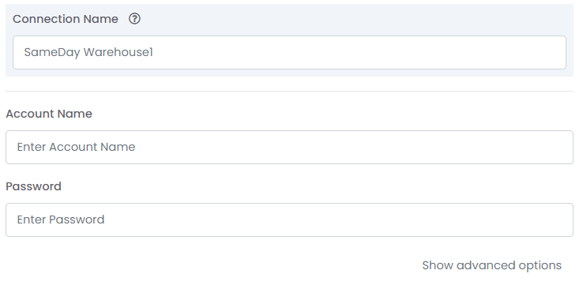The height and width of the screenshot is (289, 583).
Task: Click the word Warehouse1 in name field
Action: pos(118,52)
